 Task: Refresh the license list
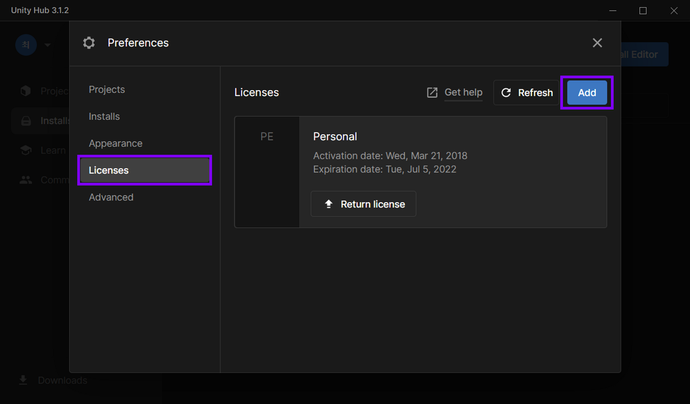coord(526,93)
